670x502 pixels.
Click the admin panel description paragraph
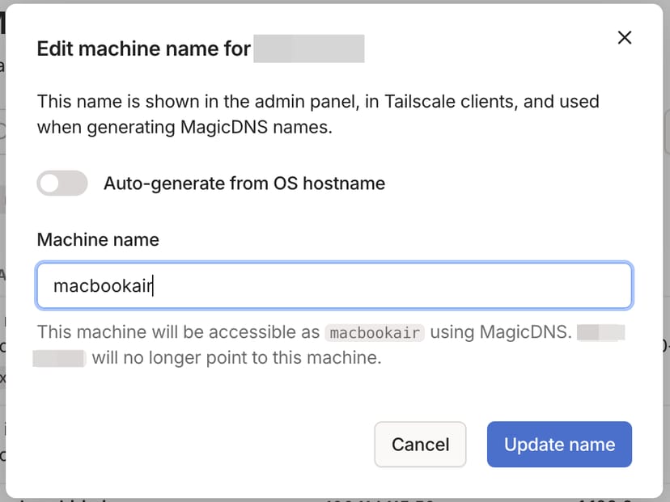[x=318, y=115]
